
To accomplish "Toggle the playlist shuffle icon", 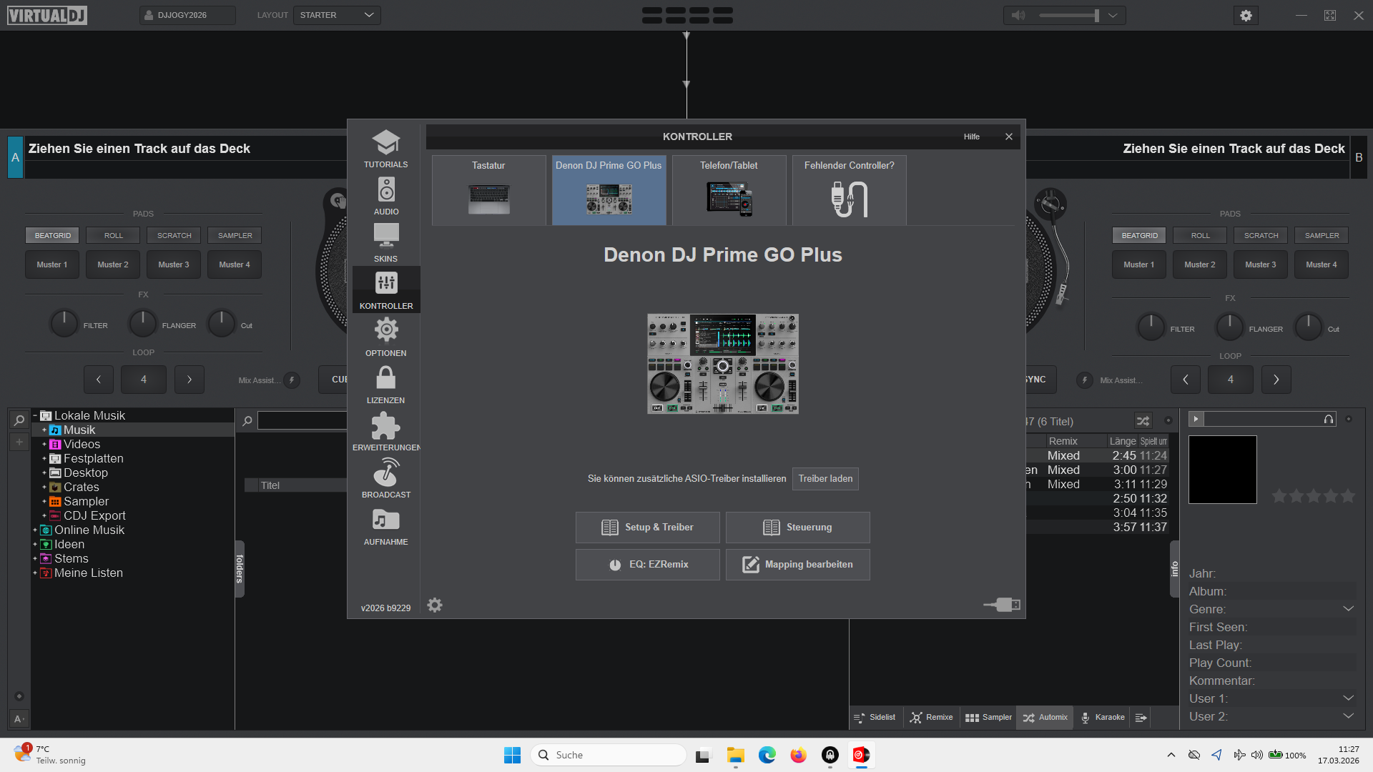I will 1143,421.
